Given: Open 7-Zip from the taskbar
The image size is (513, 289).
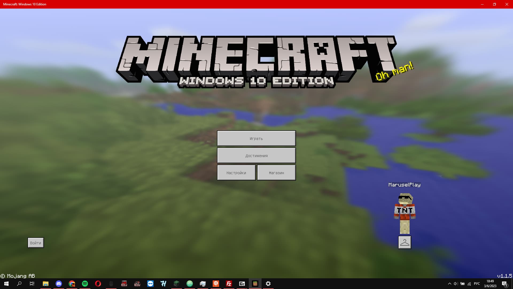Looking at the screenshot, I should pos(242,284).
